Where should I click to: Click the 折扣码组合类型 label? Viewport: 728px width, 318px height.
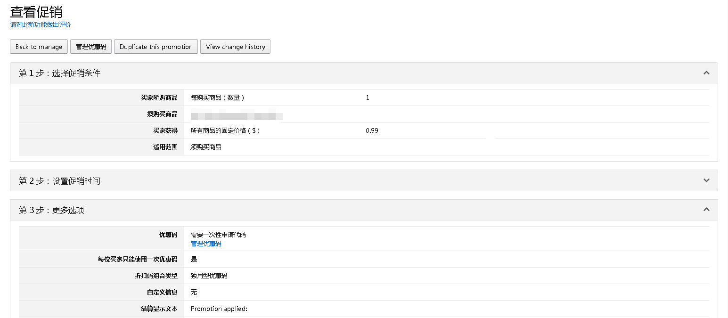(156, 276)
